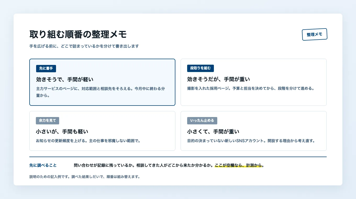Click the 先に調べること label
This screenshot has width=356, height=199.
tap(43, 165)
